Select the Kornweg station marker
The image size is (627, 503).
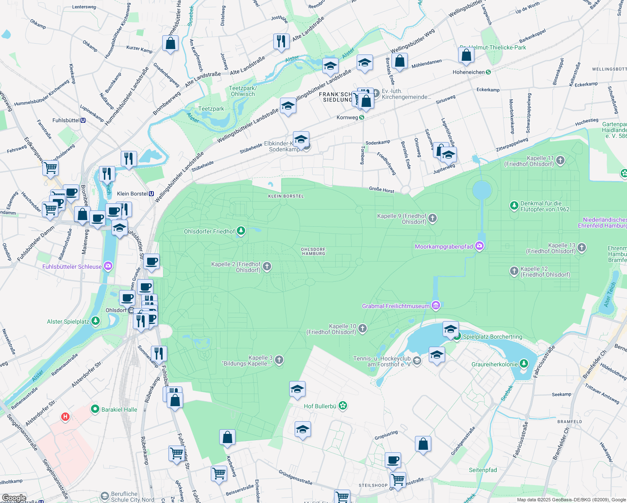362,117
